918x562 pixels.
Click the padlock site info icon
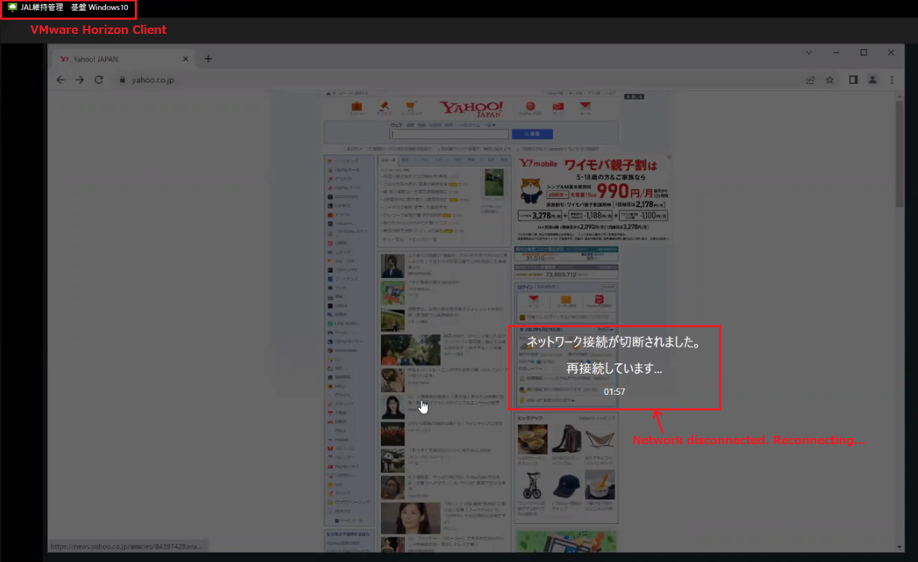pyautogui.click(x=122, y=80)
